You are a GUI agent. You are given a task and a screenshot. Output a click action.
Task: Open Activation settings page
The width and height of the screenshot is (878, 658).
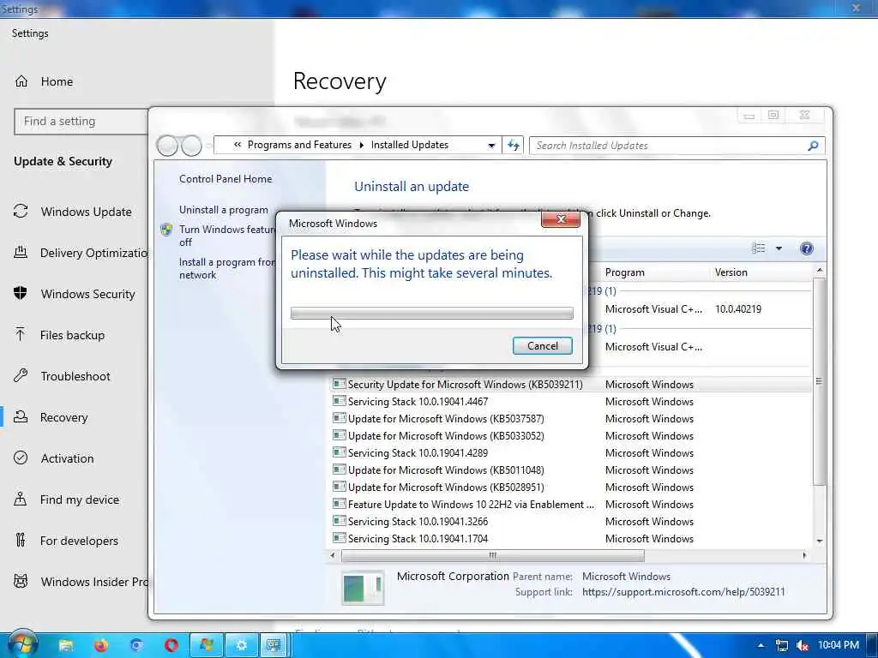[x=54, y=458]
